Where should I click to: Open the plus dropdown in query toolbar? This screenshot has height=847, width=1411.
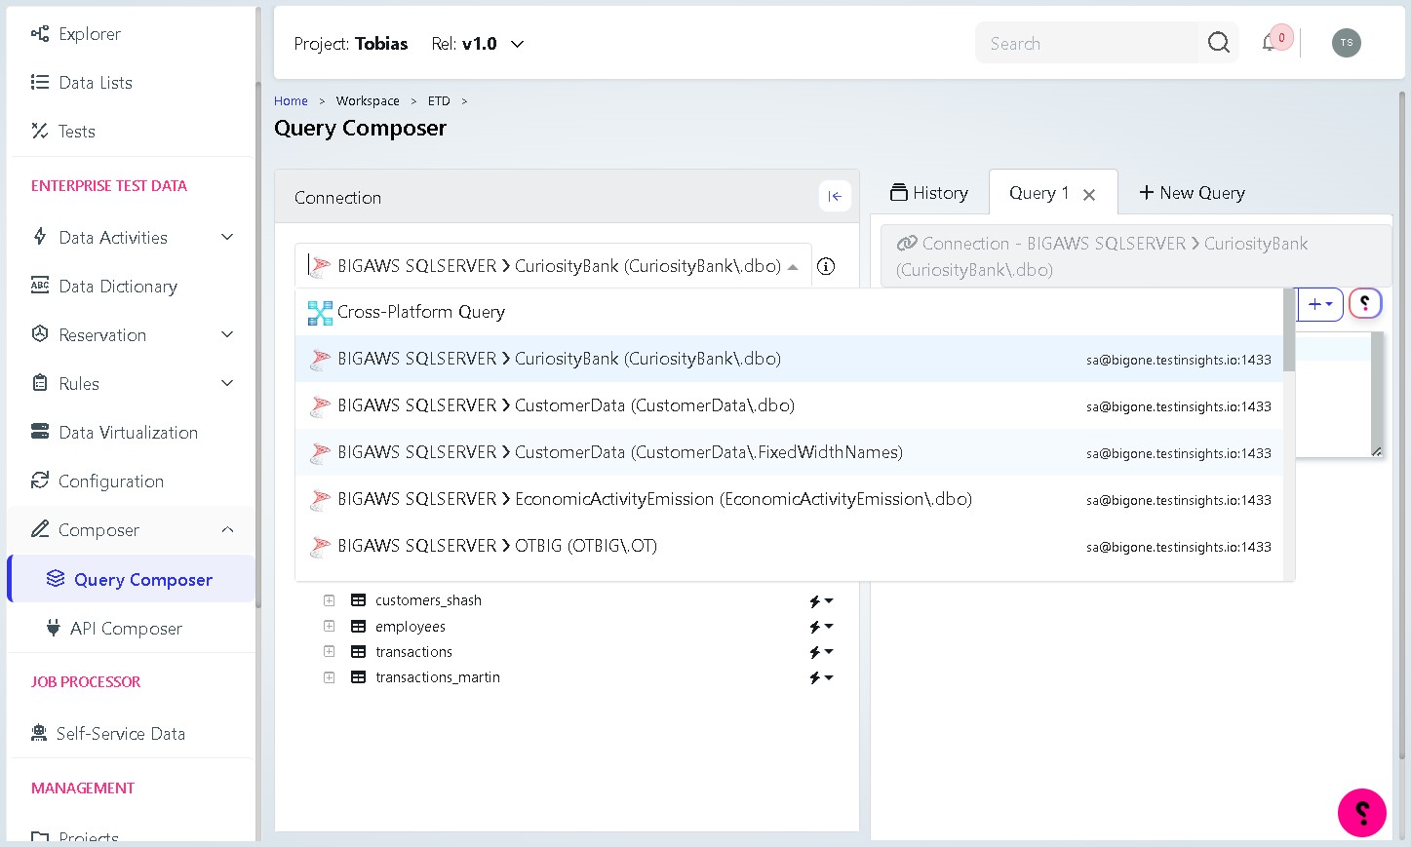point(1320,304)
